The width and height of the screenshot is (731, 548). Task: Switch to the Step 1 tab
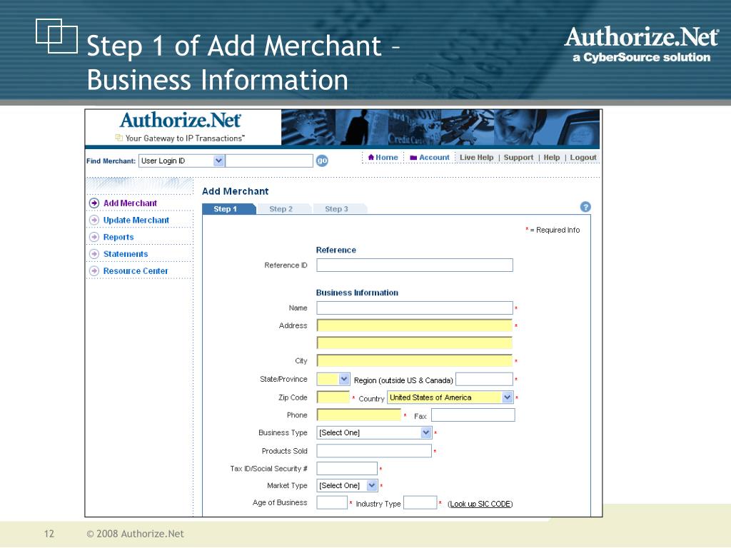click(228, 209)
